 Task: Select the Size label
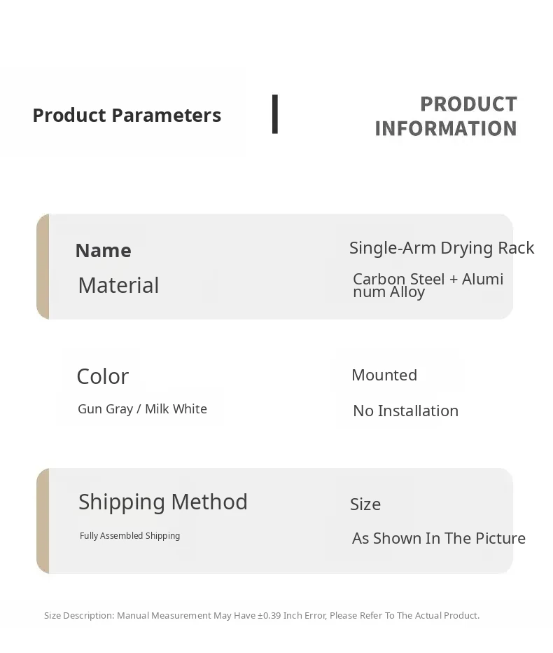coord(365,504)
